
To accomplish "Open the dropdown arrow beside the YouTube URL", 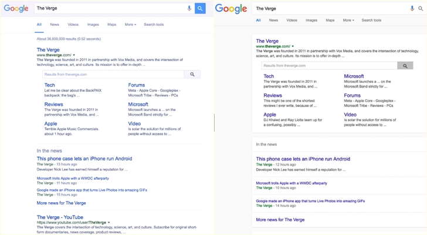I will (x=109, y=223).
